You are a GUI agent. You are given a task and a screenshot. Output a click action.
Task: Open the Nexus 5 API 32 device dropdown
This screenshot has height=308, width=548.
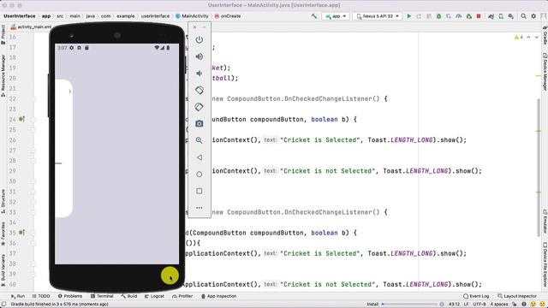pos(378,16)
